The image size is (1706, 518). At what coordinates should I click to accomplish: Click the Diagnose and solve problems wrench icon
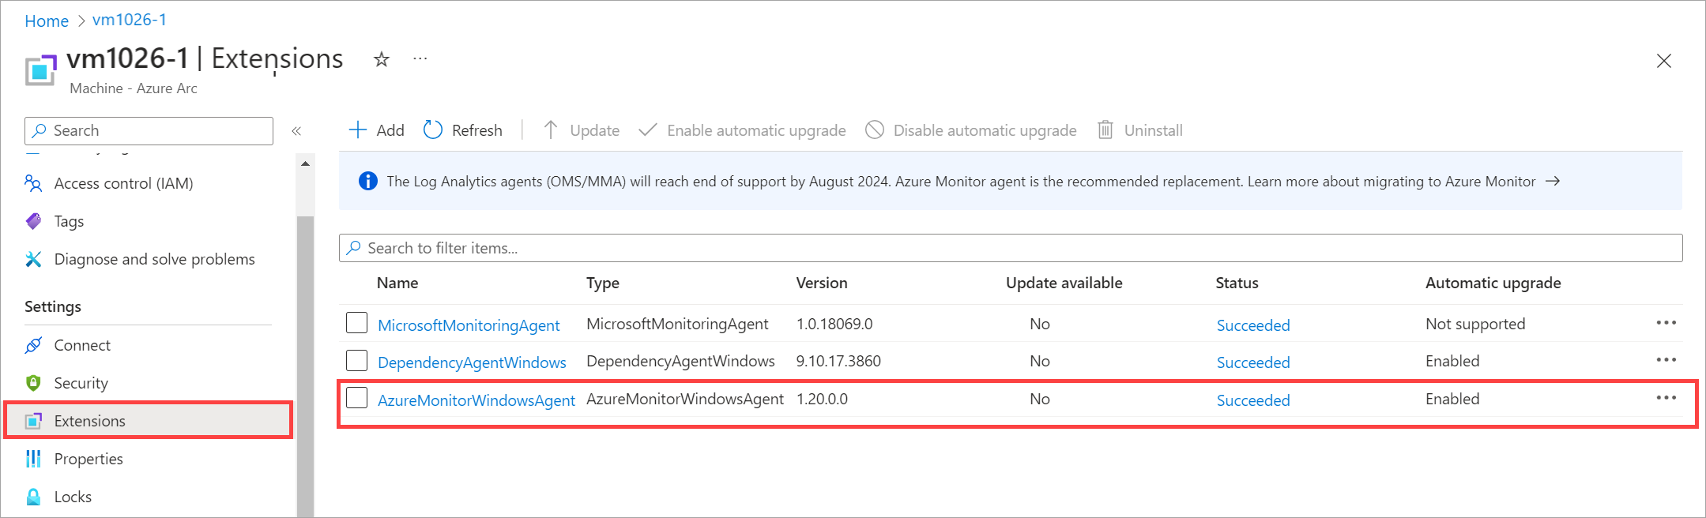tap(33, 259)
